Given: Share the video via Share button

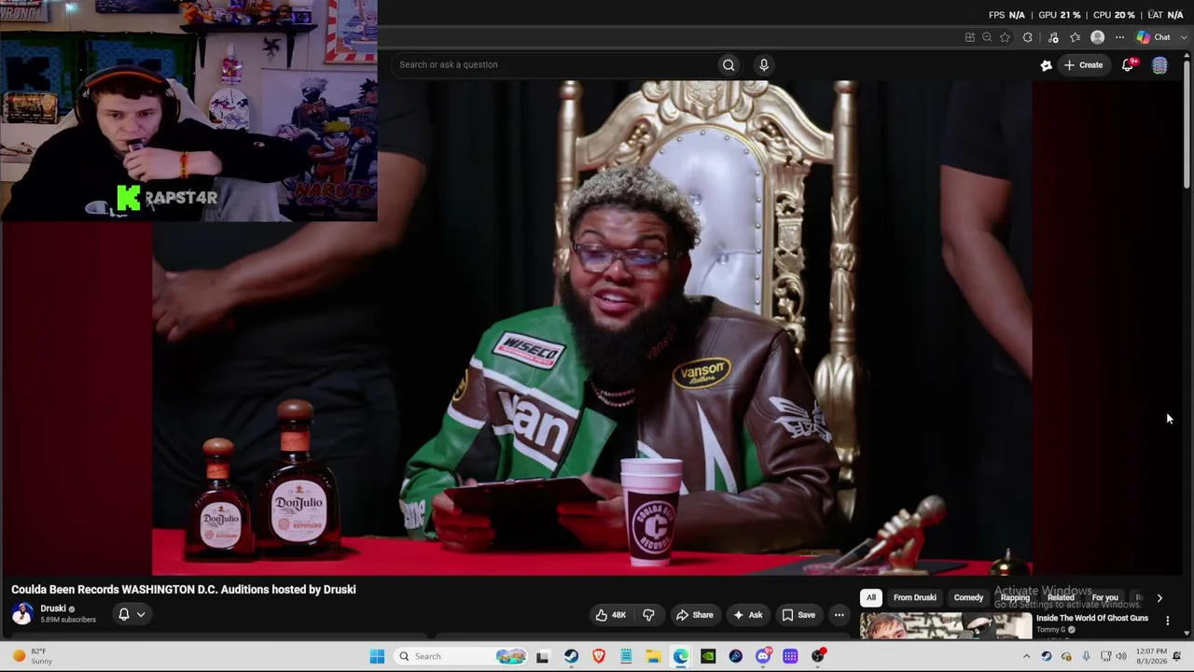Looking at the screenshot, I should pos(695,615).
